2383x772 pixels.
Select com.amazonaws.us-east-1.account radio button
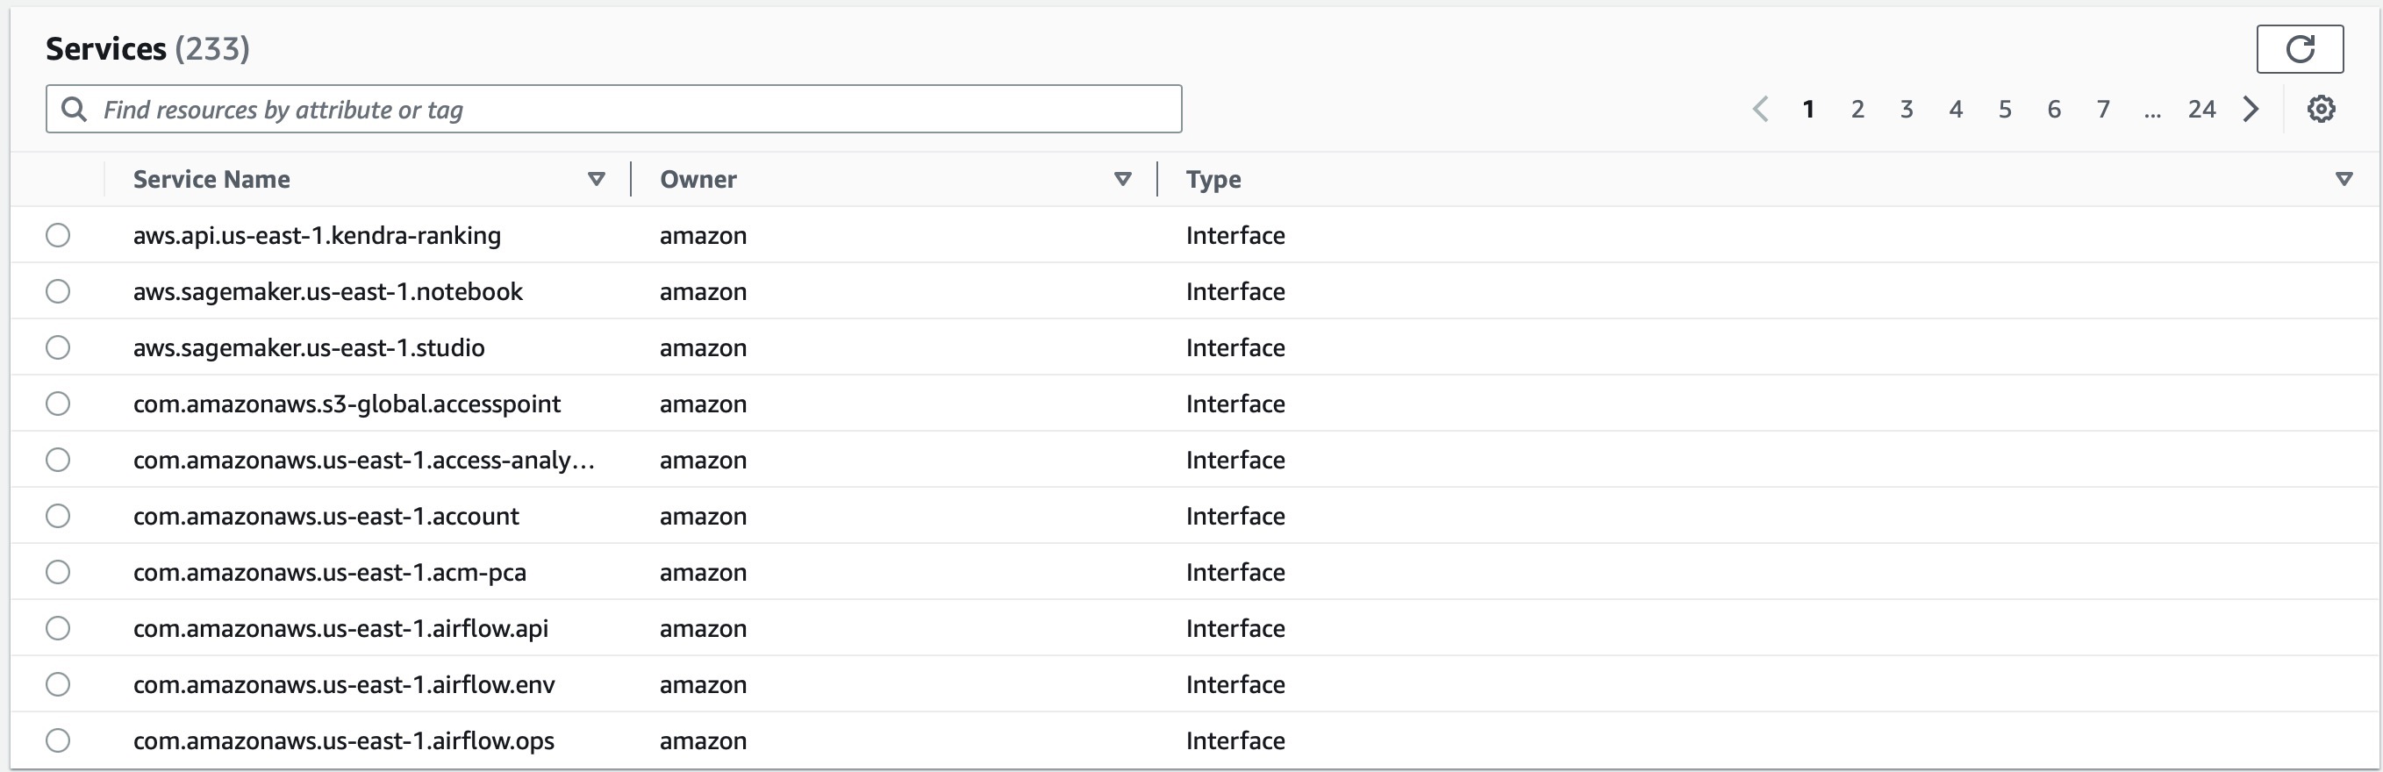tap(58, 516)
